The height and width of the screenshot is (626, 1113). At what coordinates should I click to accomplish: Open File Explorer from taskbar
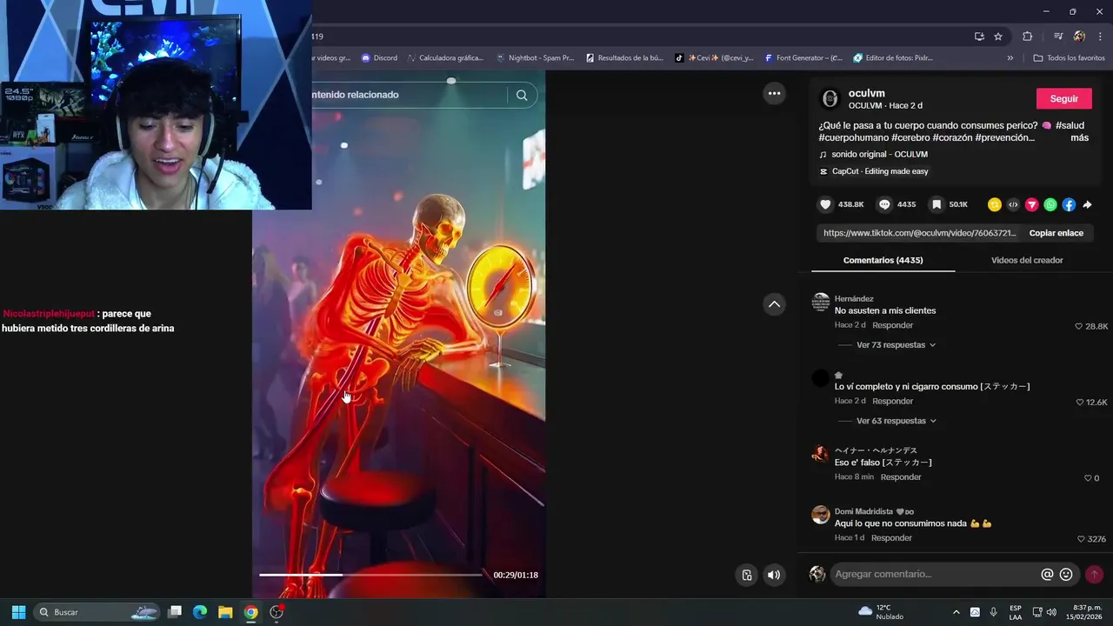[225, 612]
